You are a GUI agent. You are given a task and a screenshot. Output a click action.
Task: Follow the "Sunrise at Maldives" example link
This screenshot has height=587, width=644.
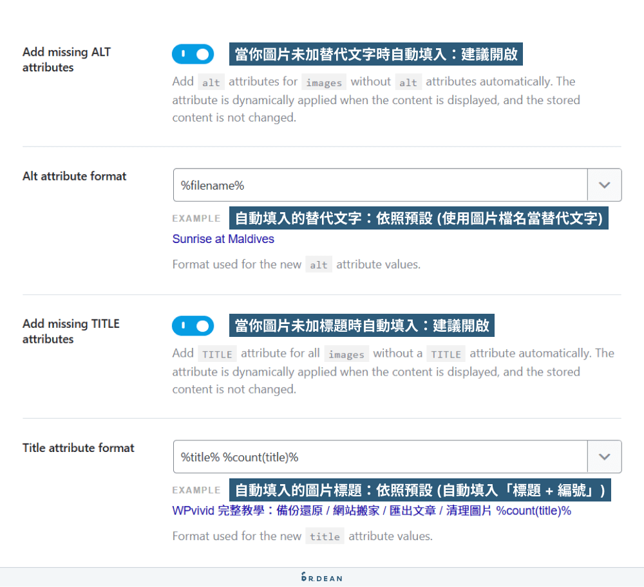tap(223, 239)
